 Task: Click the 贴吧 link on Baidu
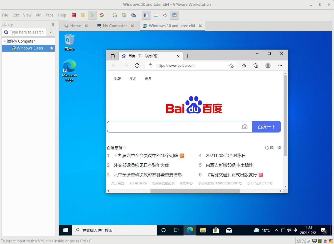(x=118, y=79)
